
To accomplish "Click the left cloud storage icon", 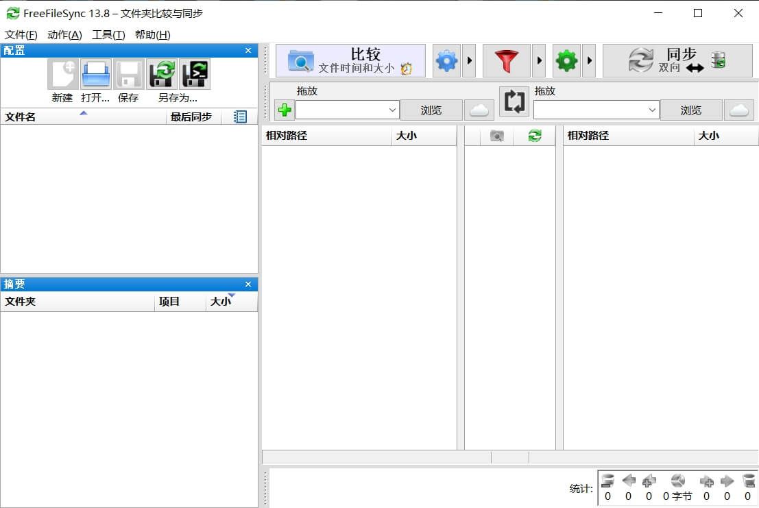I will [479, 110].
